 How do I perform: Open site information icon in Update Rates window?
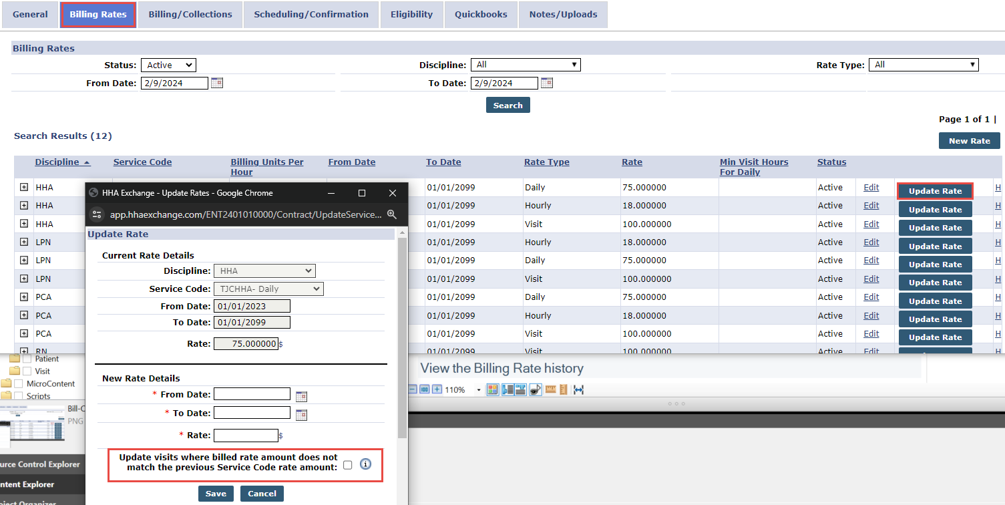click(97, 214)
